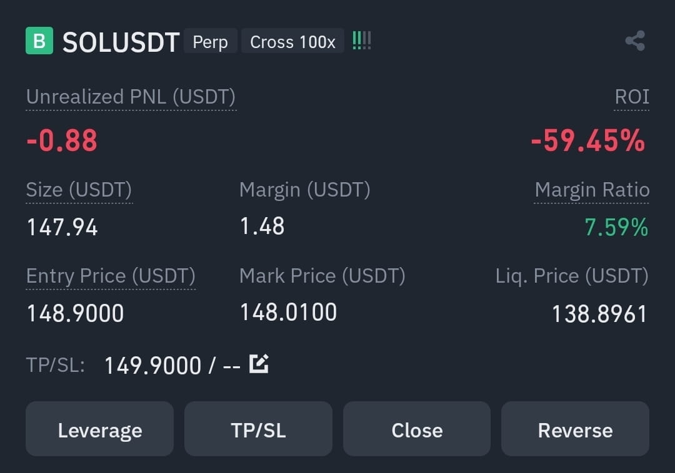Select the 149.9000 take profit value
The height and width of the screenshot is (473, 675).
point(153,366)
